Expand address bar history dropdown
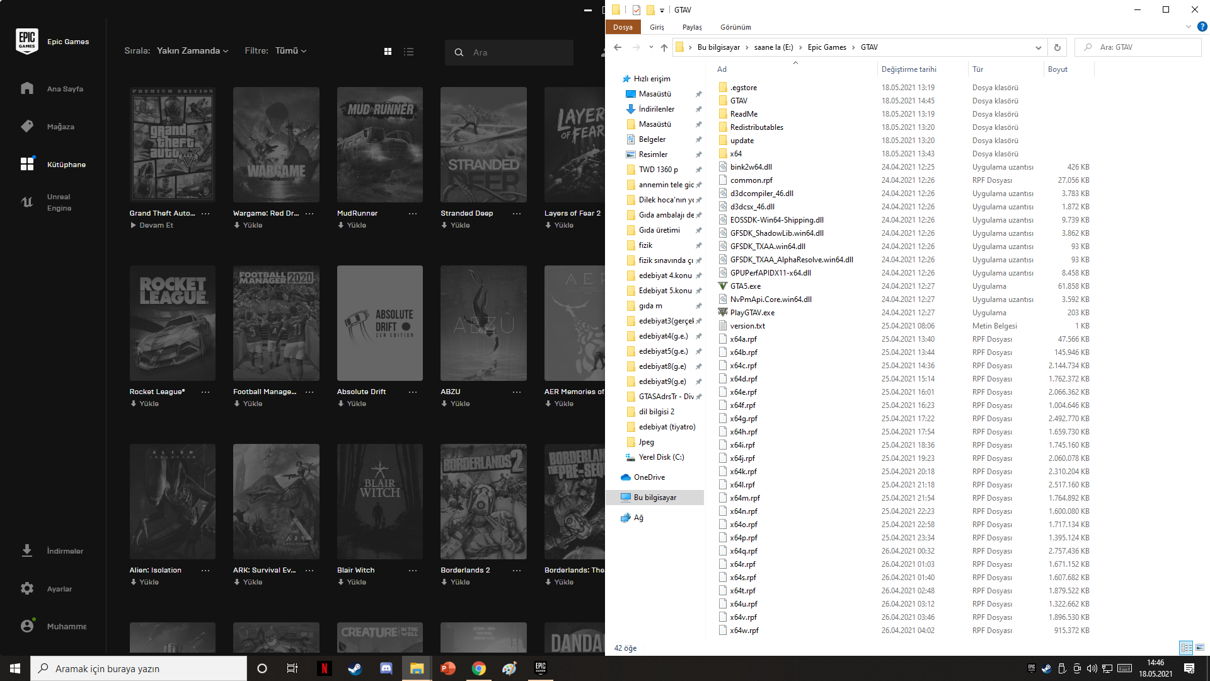The height and width of the screenshot is (681, 1210). 1039,47
